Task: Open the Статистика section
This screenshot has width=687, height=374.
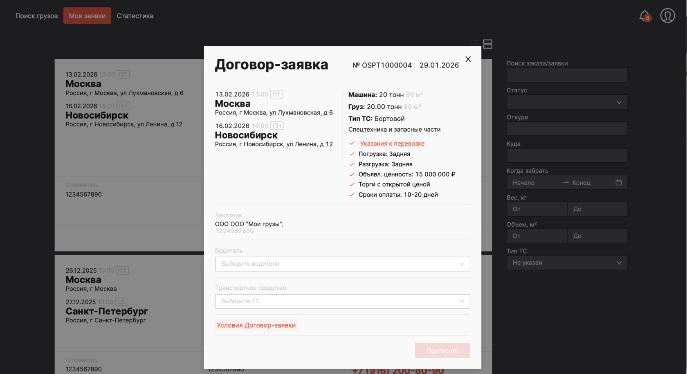Action: coord(135,16)
